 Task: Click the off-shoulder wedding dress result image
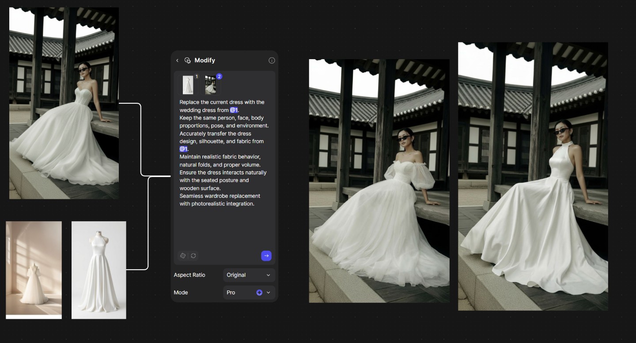pos(379,180)
